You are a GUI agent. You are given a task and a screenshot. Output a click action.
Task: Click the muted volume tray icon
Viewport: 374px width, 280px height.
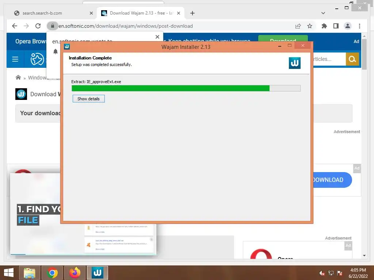tap(322, 273)
